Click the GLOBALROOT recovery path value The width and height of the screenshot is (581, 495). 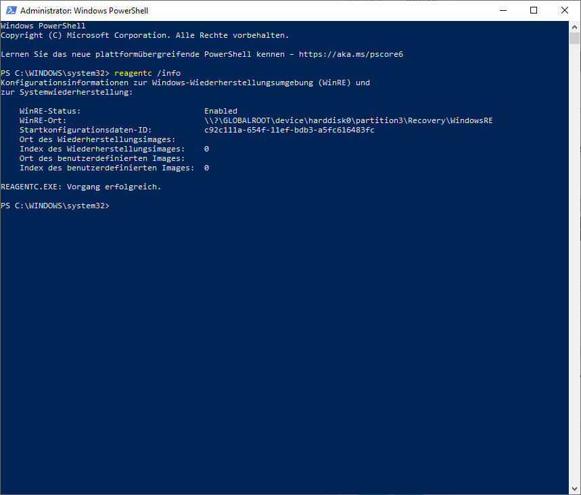point(348,120)
